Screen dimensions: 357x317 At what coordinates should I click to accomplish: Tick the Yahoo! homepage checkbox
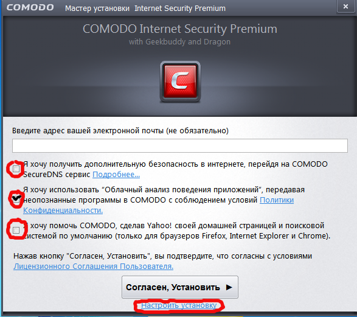click(x=16, y=230)
